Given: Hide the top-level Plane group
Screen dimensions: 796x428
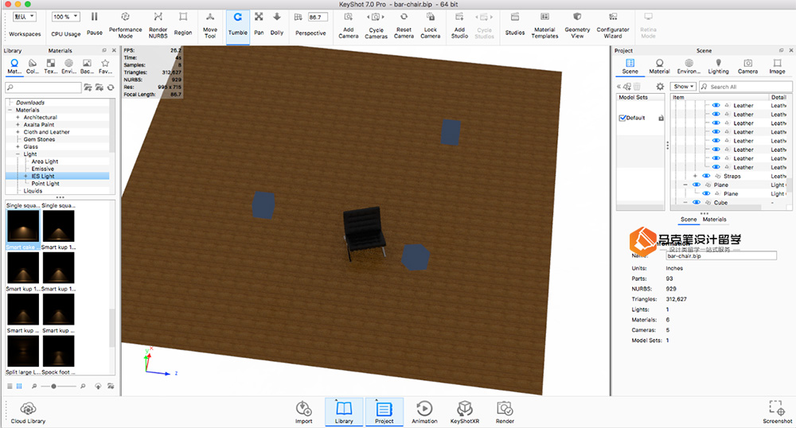Looking at the screenshot, I should 696,185.
